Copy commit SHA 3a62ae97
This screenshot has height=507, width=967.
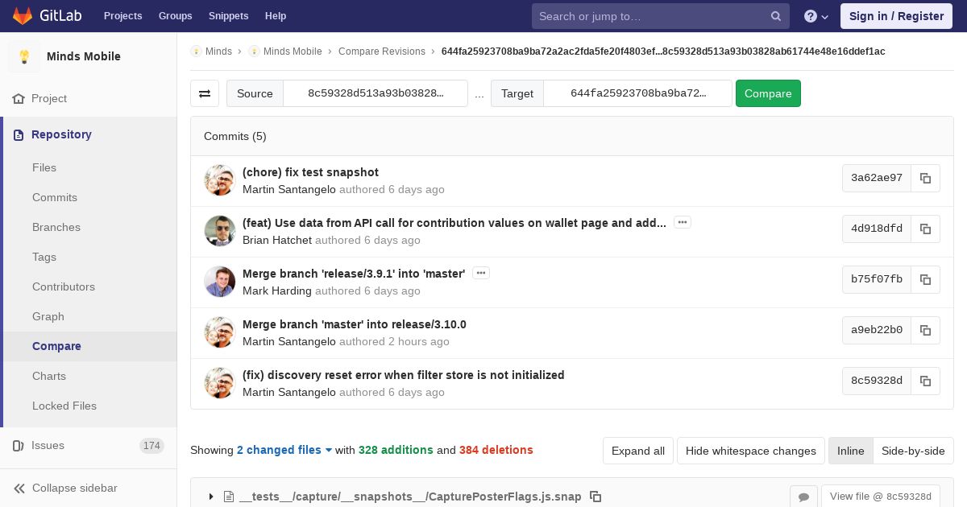click(x=925, y=178)
